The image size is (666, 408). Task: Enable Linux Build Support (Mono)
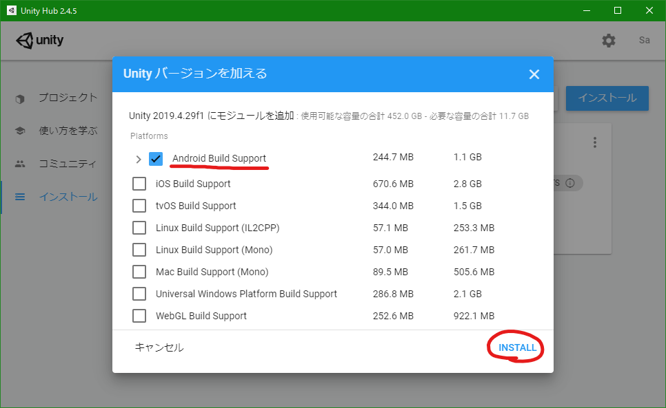coord(139,250)
